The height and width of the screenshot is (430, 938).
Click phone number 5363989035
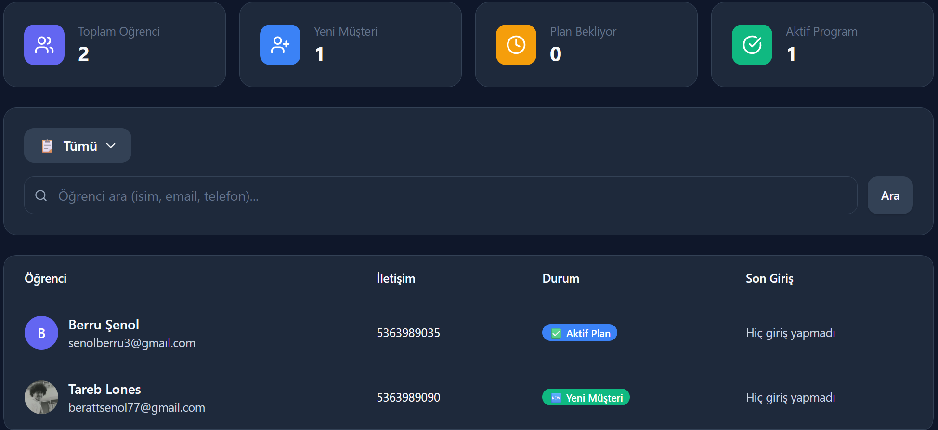[x=408, y=333]
